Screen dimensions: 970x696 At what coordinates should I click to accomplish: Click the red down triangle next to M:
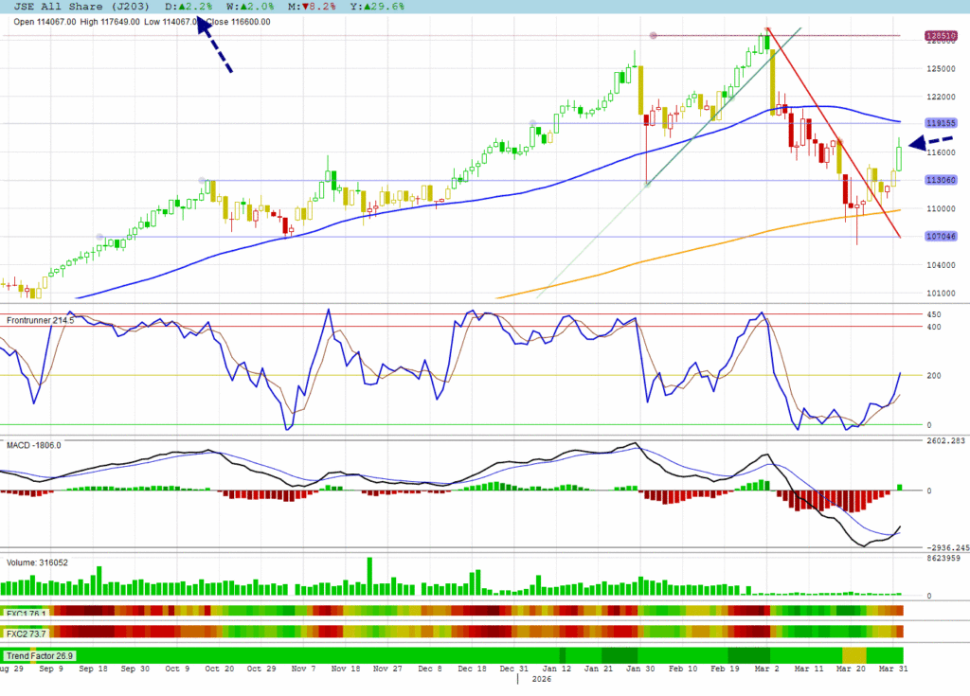pyautogui.click(x=304, y=7)
